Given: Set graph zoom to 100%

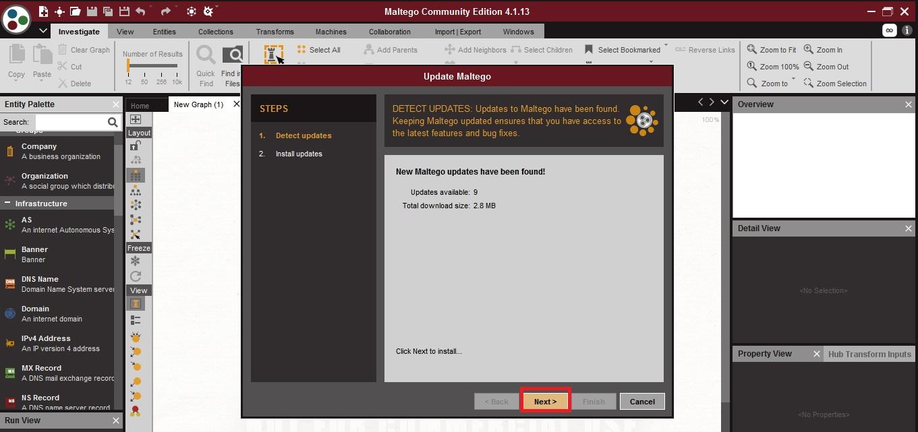Looking at the screenshot, I should 773,67.
